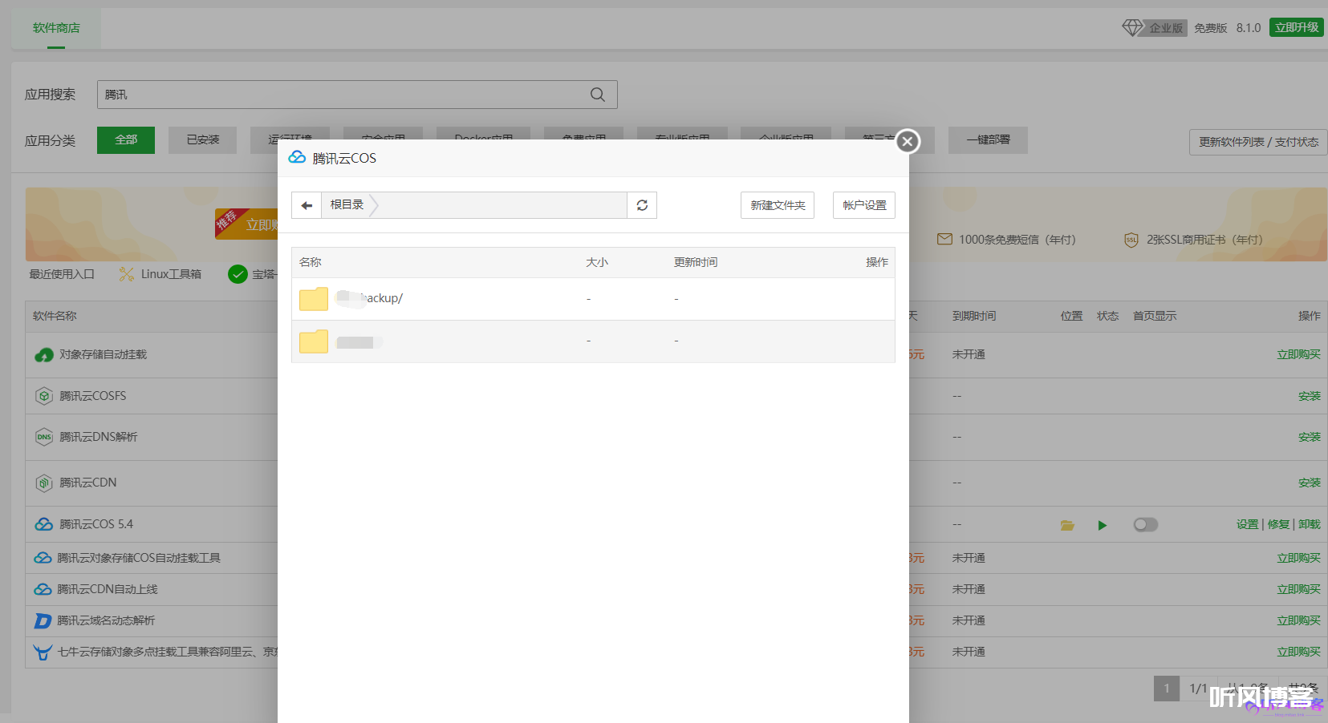Open the backup/ folder icon

click(x=314, y=298)
